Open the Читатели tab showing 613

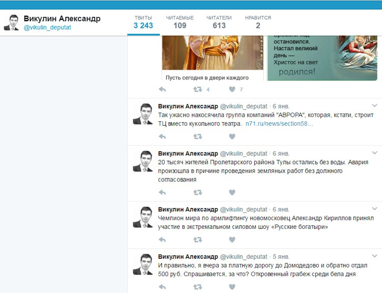click(x=219, y=22)
